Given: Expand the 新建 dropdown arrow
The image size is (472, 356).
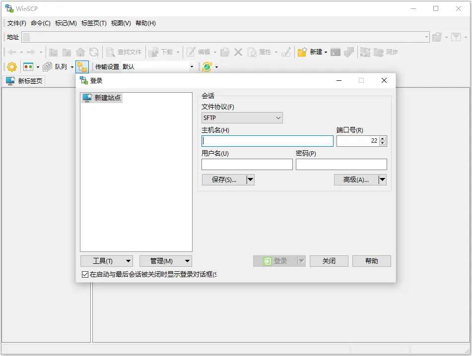Looking at the screenshot, I should click(326, 53).
